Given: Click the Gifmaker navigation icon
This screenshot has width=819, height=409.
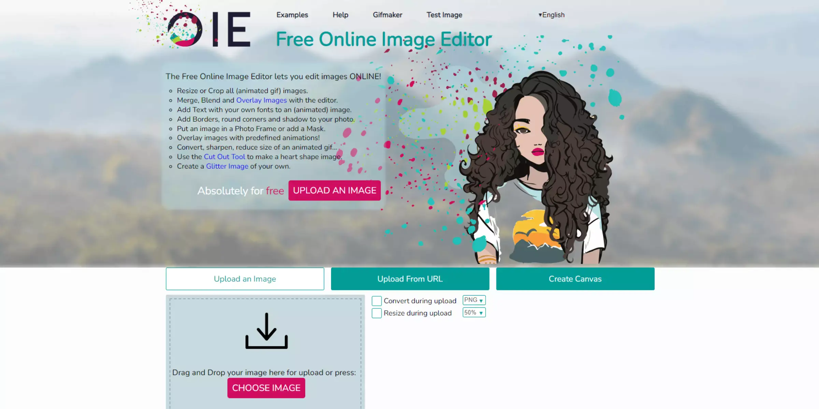Looking at the screenshot, I should pyautogui.click(x=387, y=15).
